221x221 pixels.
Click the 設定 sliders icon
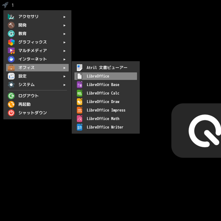[x=11, y=76]
